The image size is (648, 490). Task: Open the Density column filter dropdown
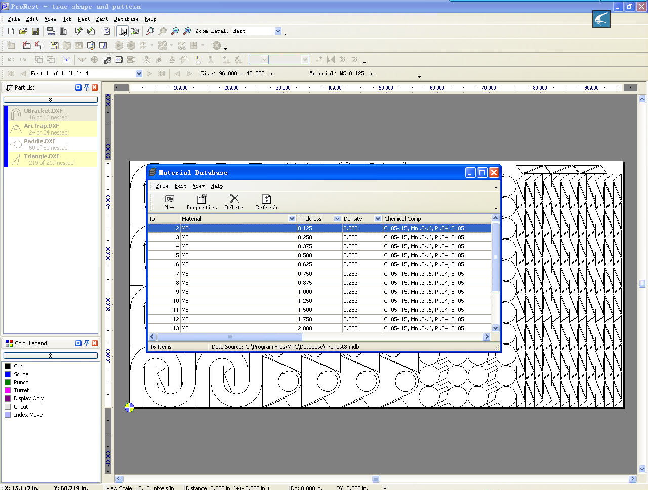coord(378,219)
